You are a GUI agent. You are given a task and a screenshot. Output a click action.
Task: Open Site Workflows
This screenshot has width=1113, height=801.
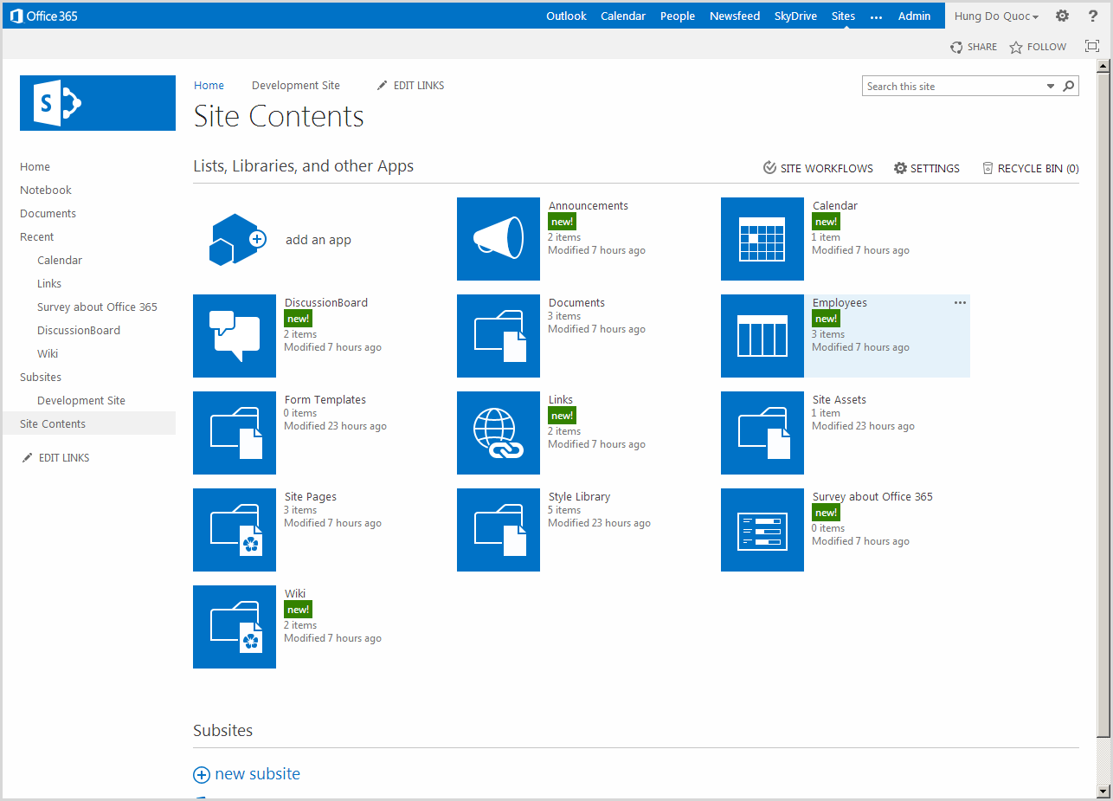[817, 168]
